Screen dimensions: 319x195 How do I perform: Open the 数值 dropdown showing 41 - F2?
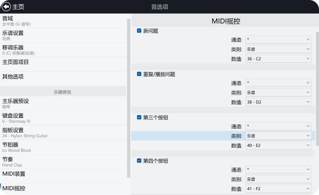278,189
